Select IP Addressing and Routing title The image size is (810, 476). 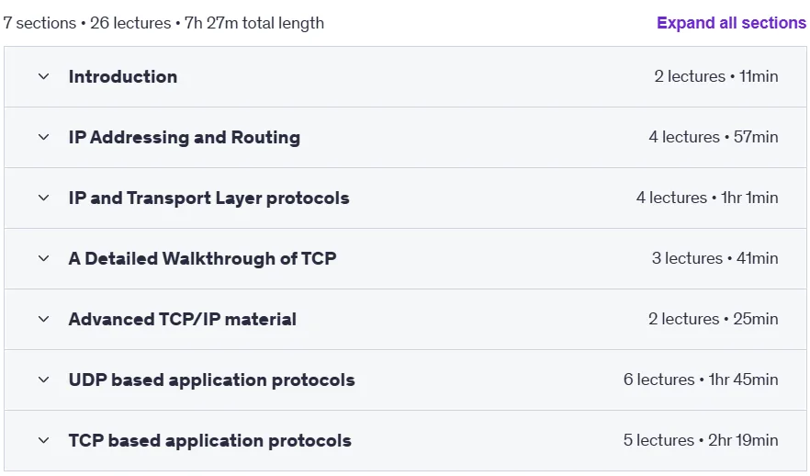(x=185, y=138)
